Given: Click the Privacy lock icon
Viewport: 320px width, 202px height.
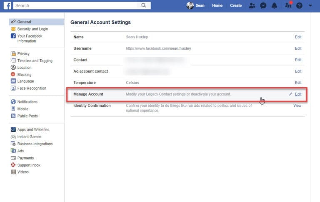Looking at the screenshot, I should click(x=13, y=53).
